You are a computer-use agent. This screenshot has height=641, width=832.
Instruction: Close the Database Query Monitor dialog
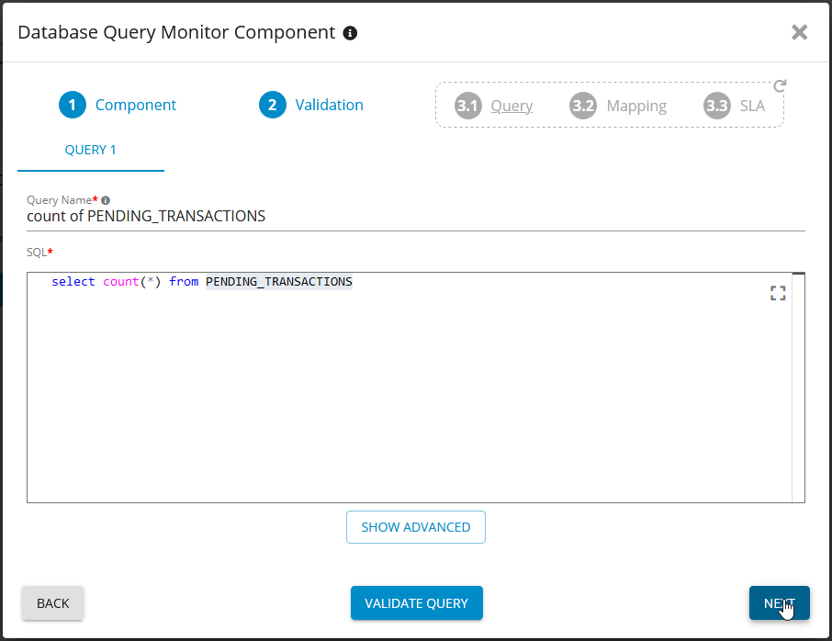[x=799, y=33]
